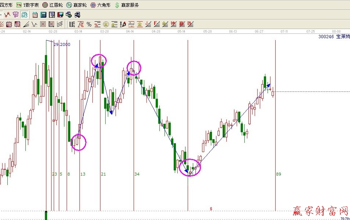Click the 300246 宝莱特 stock name

coord(334,37)
